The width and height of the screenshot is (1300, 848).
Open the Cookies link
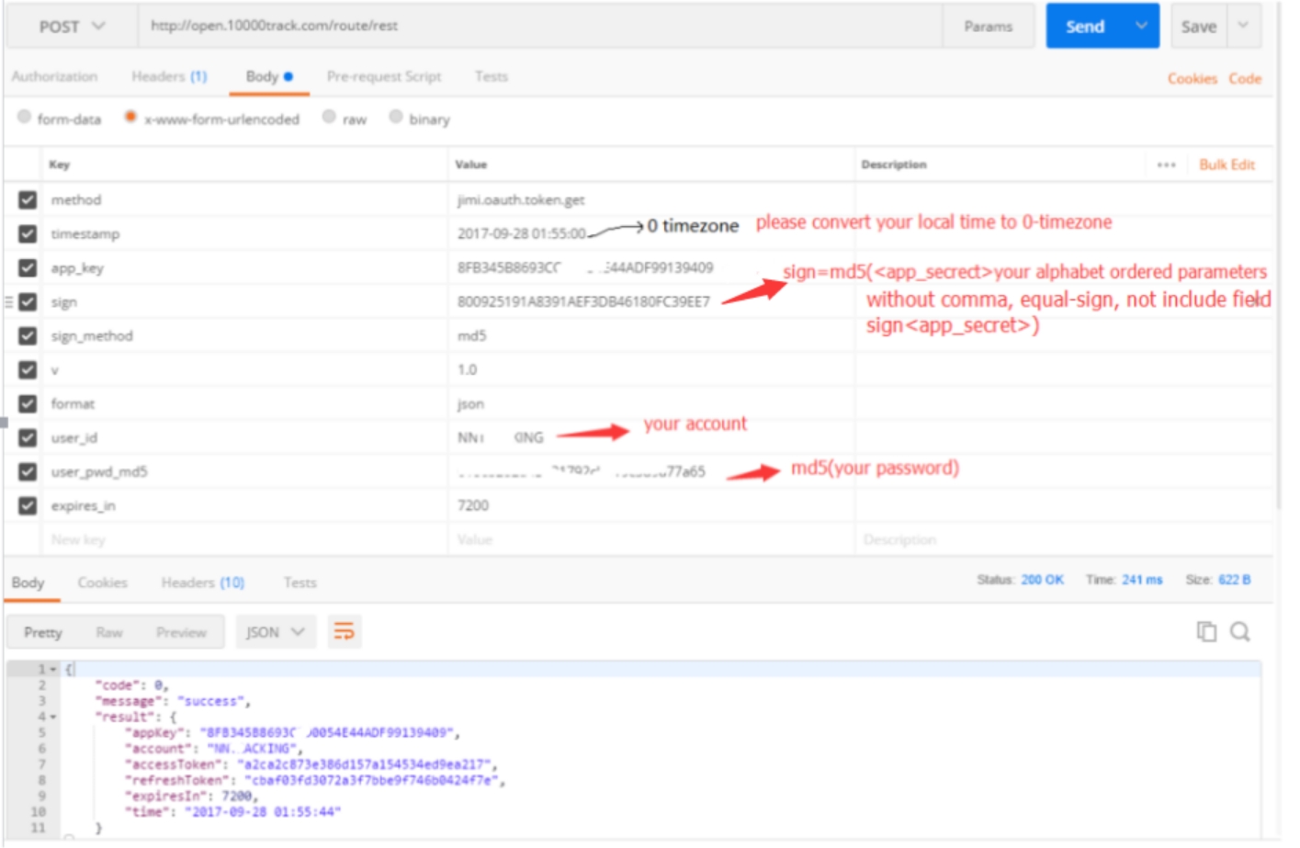point(1193,79)
